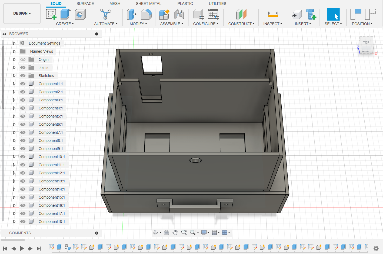Launch the Extrude tool
The height and width of the screenshot is (254, 383).
click(65, 14)
